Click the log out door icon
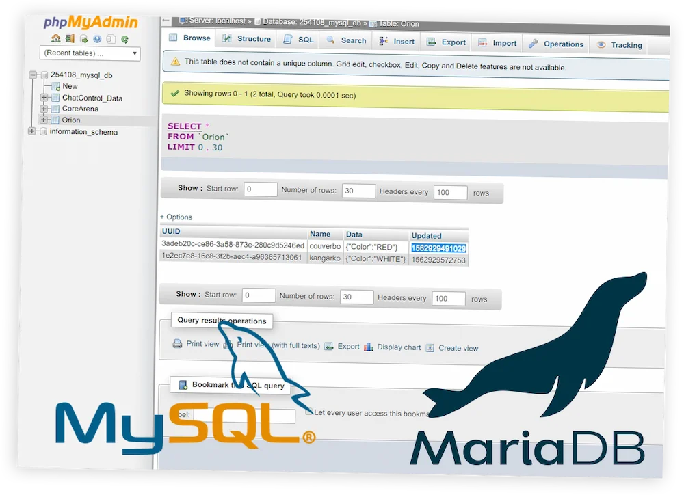This screenshot has height=495, width=684. [x=70, y=38]
